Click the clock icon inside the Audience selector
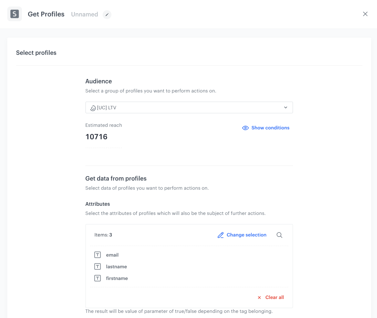Screen dimensions: 377x318 [92, 107]
